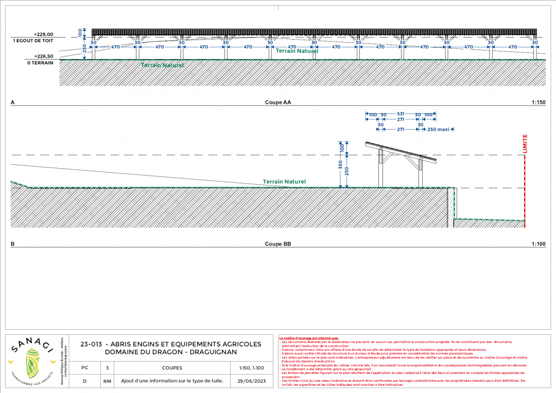
Task: Click the 1:150 scale label of Coupe AA
Action: click(x=538, y=102)
